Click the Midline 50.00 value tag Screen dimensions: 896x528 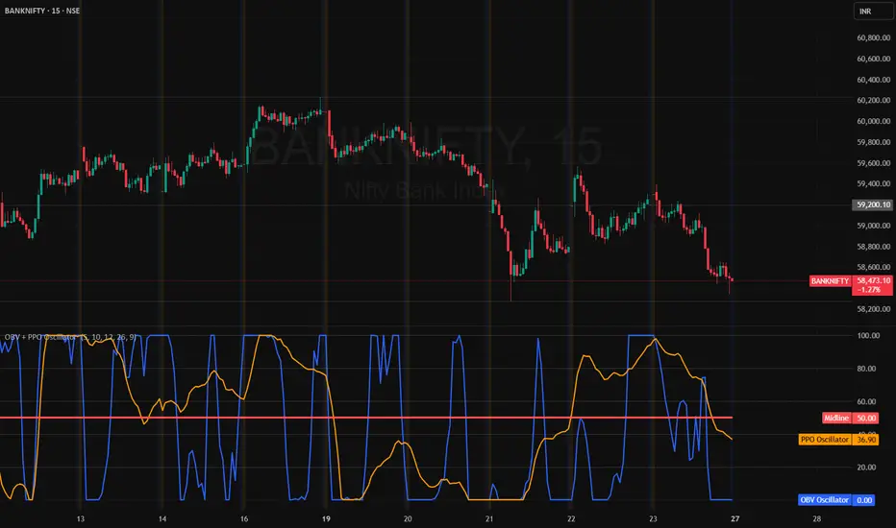tap(865, 418)
